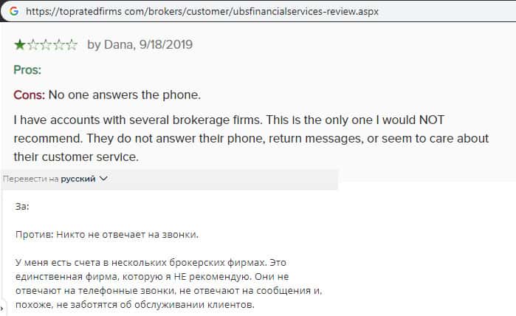Select the third rating star
Image resolution: width=516 pixels, height=316 pixels.
46,45
